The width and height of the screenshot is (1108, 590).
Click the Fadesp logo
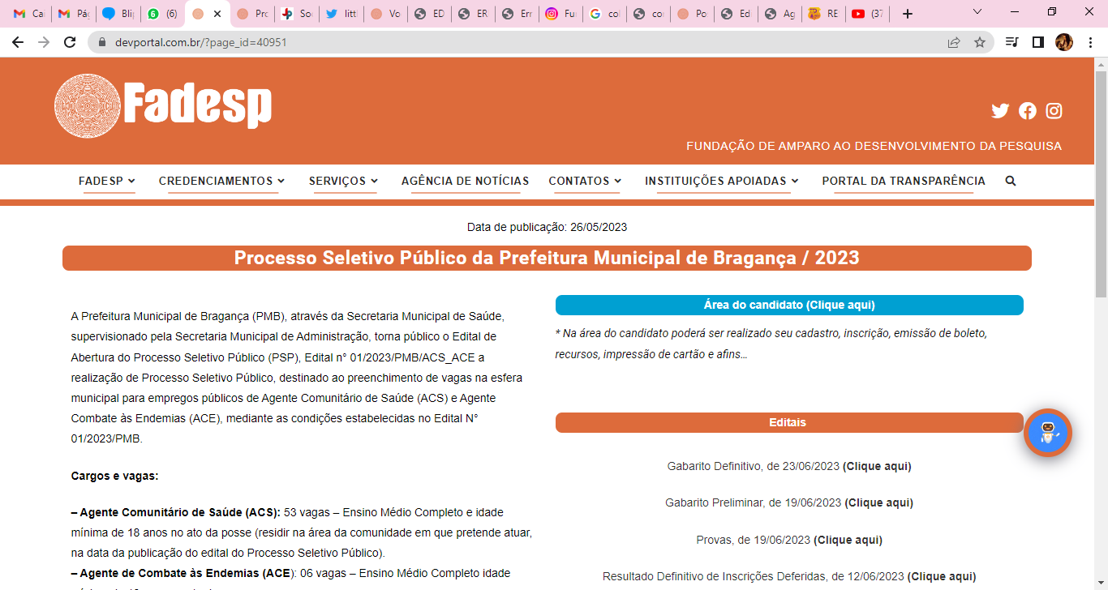point(163,105)
